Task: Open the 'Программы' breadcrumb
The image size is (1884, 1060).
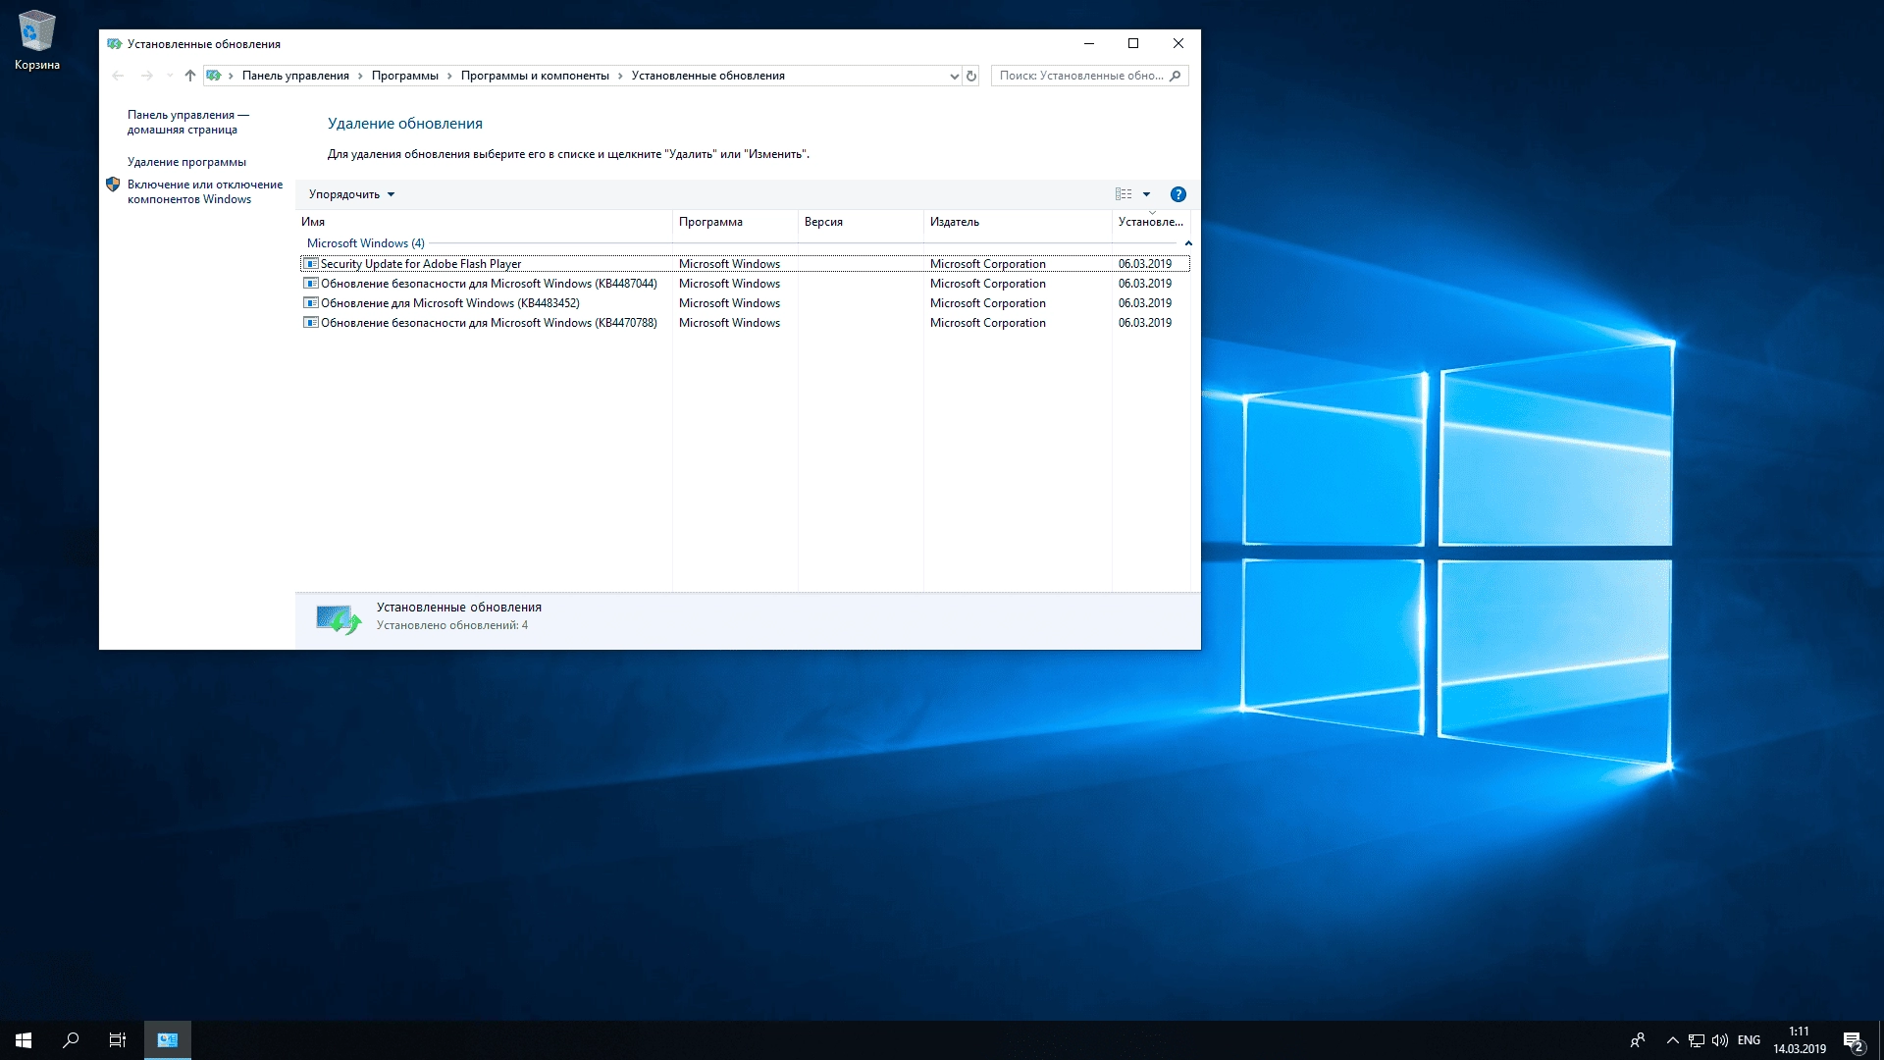Action: point(404,76)
